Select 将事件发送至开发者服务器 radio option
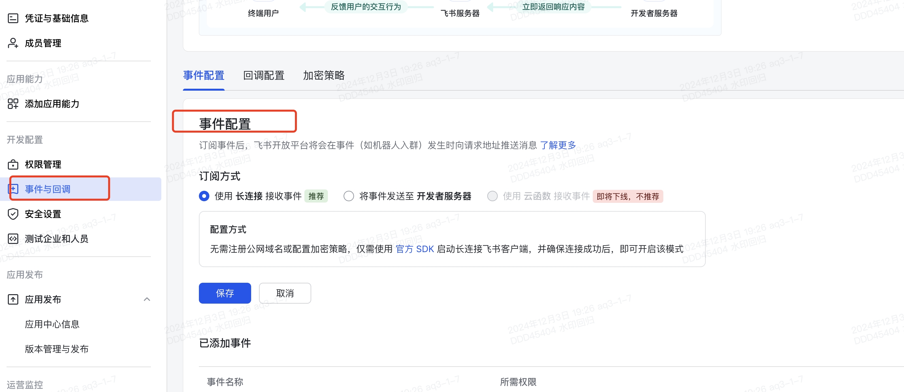This screenshot has height=392, width=904. point(348,196)
